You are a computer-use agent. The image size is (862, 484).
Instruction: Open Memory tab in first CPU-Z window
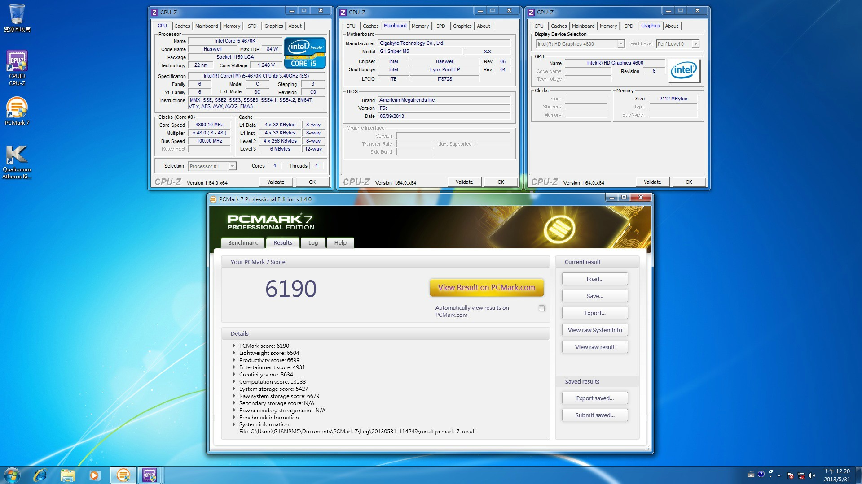[232, 26]
